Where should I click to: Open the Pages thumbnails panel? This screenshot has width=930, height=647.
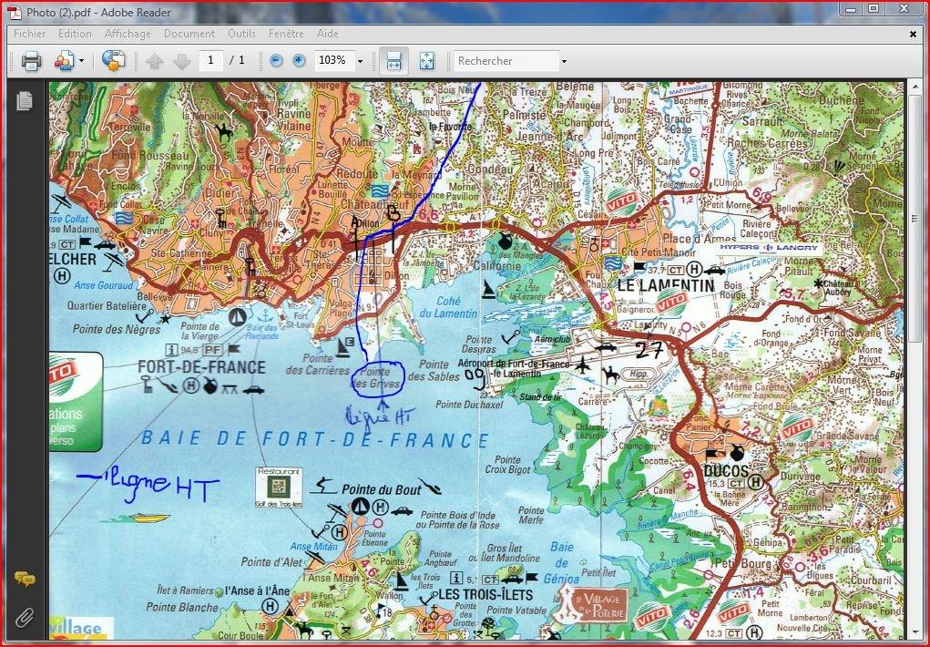click(25, 101)
